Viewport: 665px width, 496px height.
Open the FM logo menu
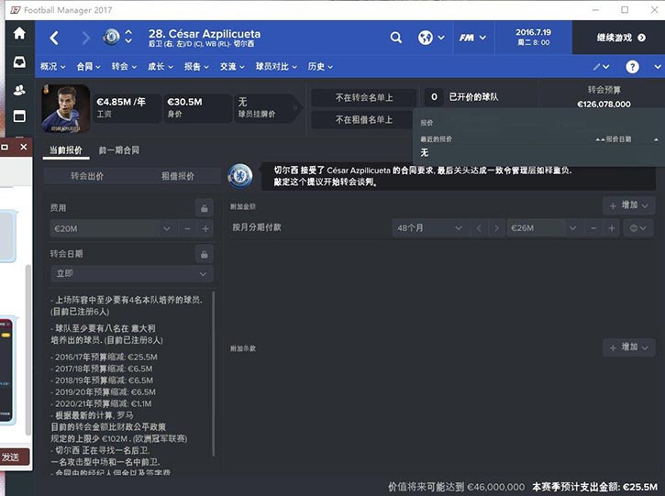(472, 38)
